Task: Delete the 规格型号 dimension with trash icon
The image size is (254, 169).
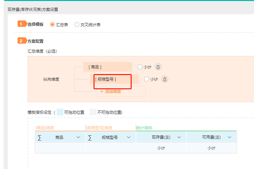Action: tap(165, 79)
